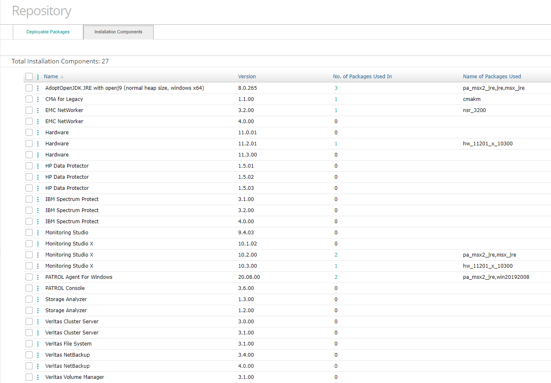551x383 pixels.
Task: Sort by Version column header
Action: pos(247,77)
